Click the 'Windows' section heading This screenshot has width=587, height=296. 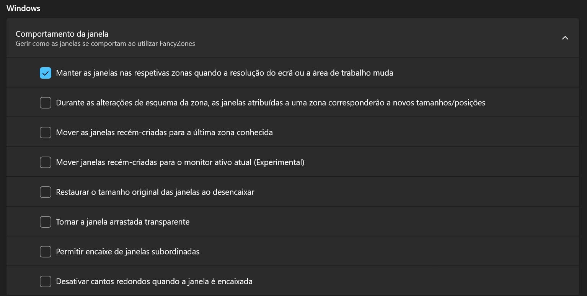click(x=23, y=8)
